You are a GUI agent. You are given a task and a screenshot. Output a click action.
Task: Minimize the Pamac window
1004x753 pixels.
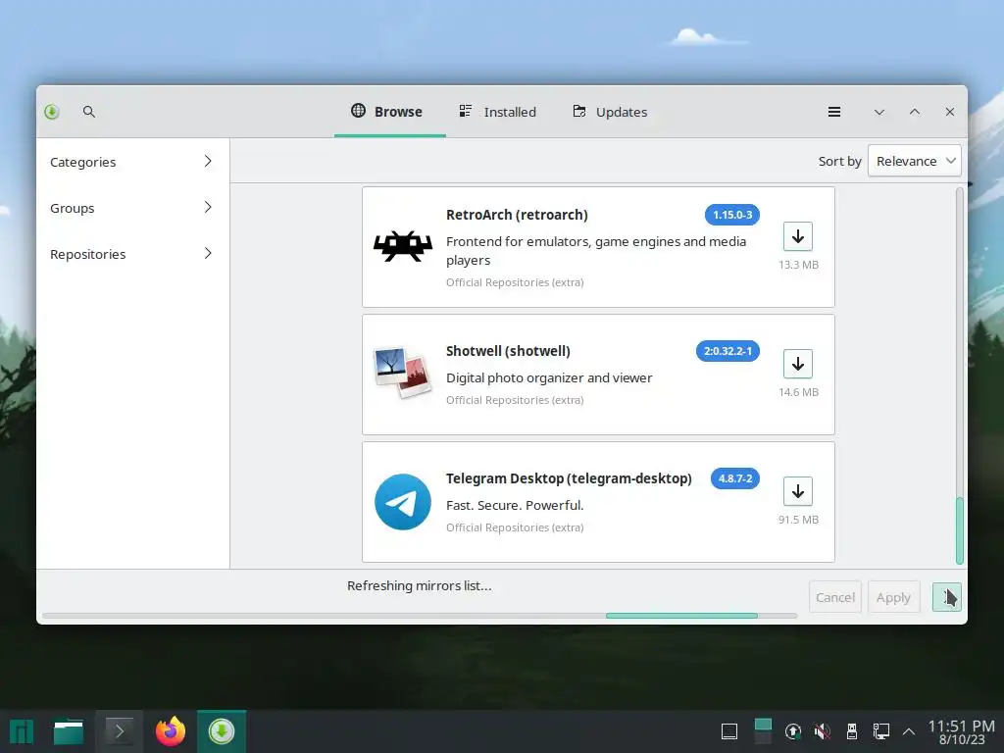[879, 112]
